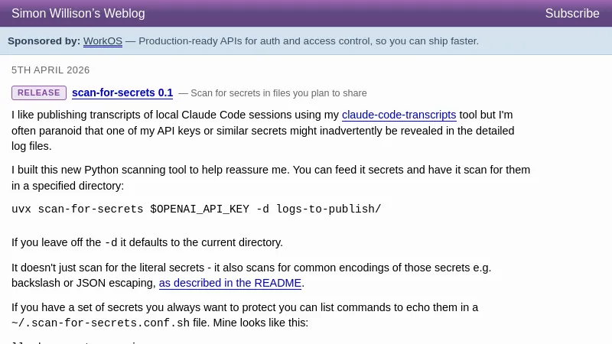Click the 5th April 2026 date heading
Screen dimensions: 612x344
[x=50, y=70]
